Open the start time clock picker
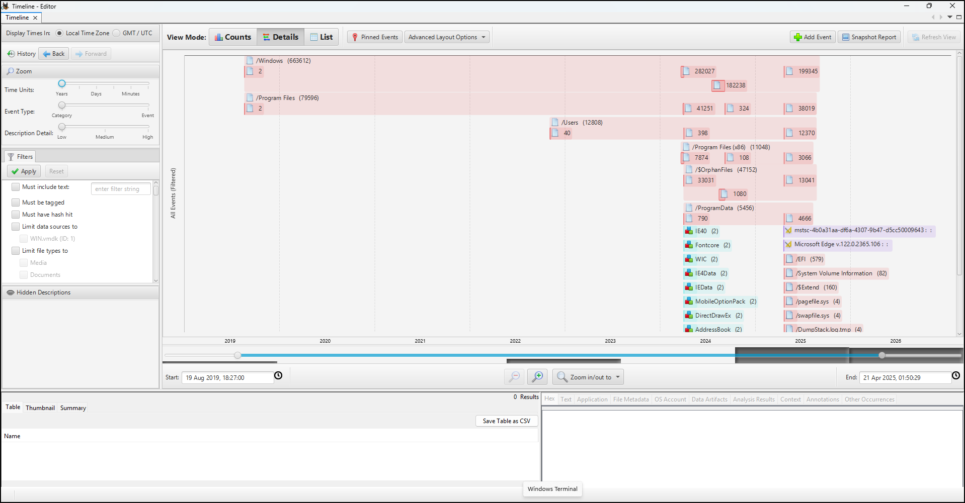This screenshot has width=965, height=503. click(278, 375)
